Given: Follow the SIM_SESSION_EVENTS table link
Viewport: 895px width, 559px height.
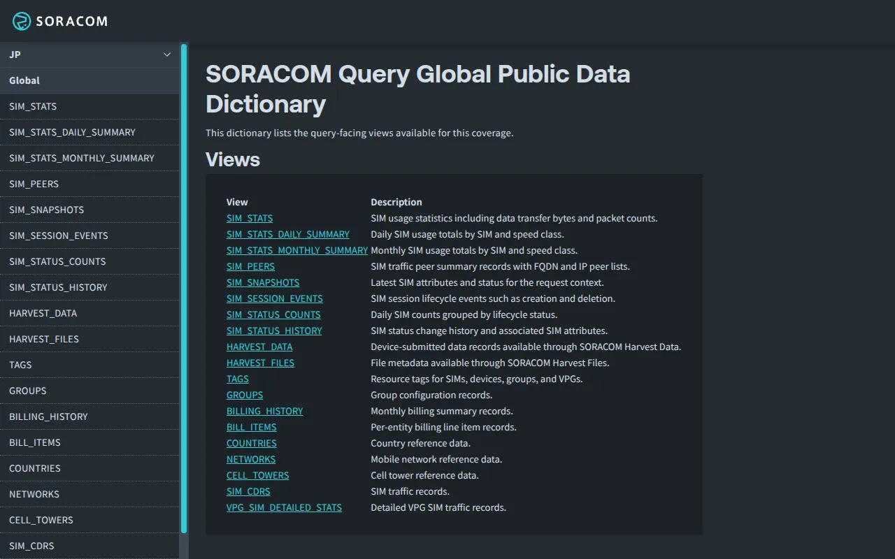Looking at the screenshot, I should [275, 298].
